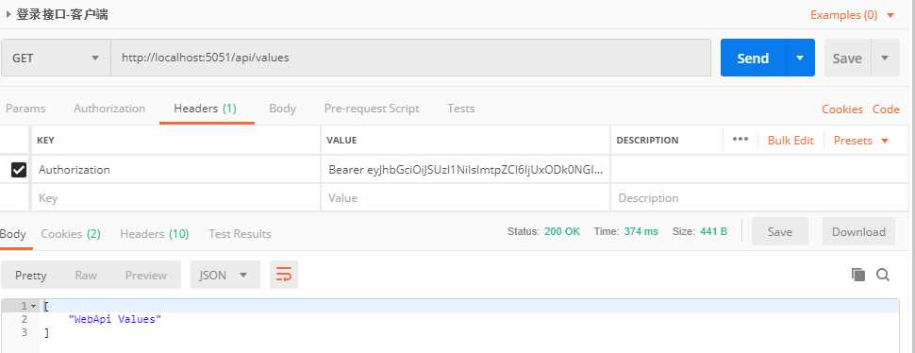Collapse the JSON array at line 1
This screenshot has width=915, height=353.
click(x=33, y=307)
